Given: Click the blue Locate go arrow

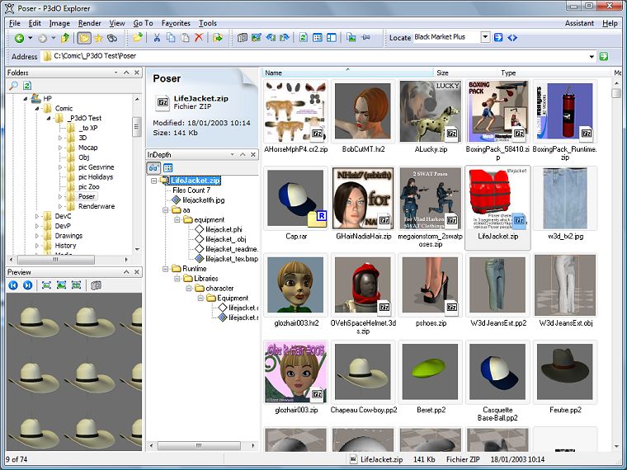Looking at the screenshot, I should tap(498, 38).
